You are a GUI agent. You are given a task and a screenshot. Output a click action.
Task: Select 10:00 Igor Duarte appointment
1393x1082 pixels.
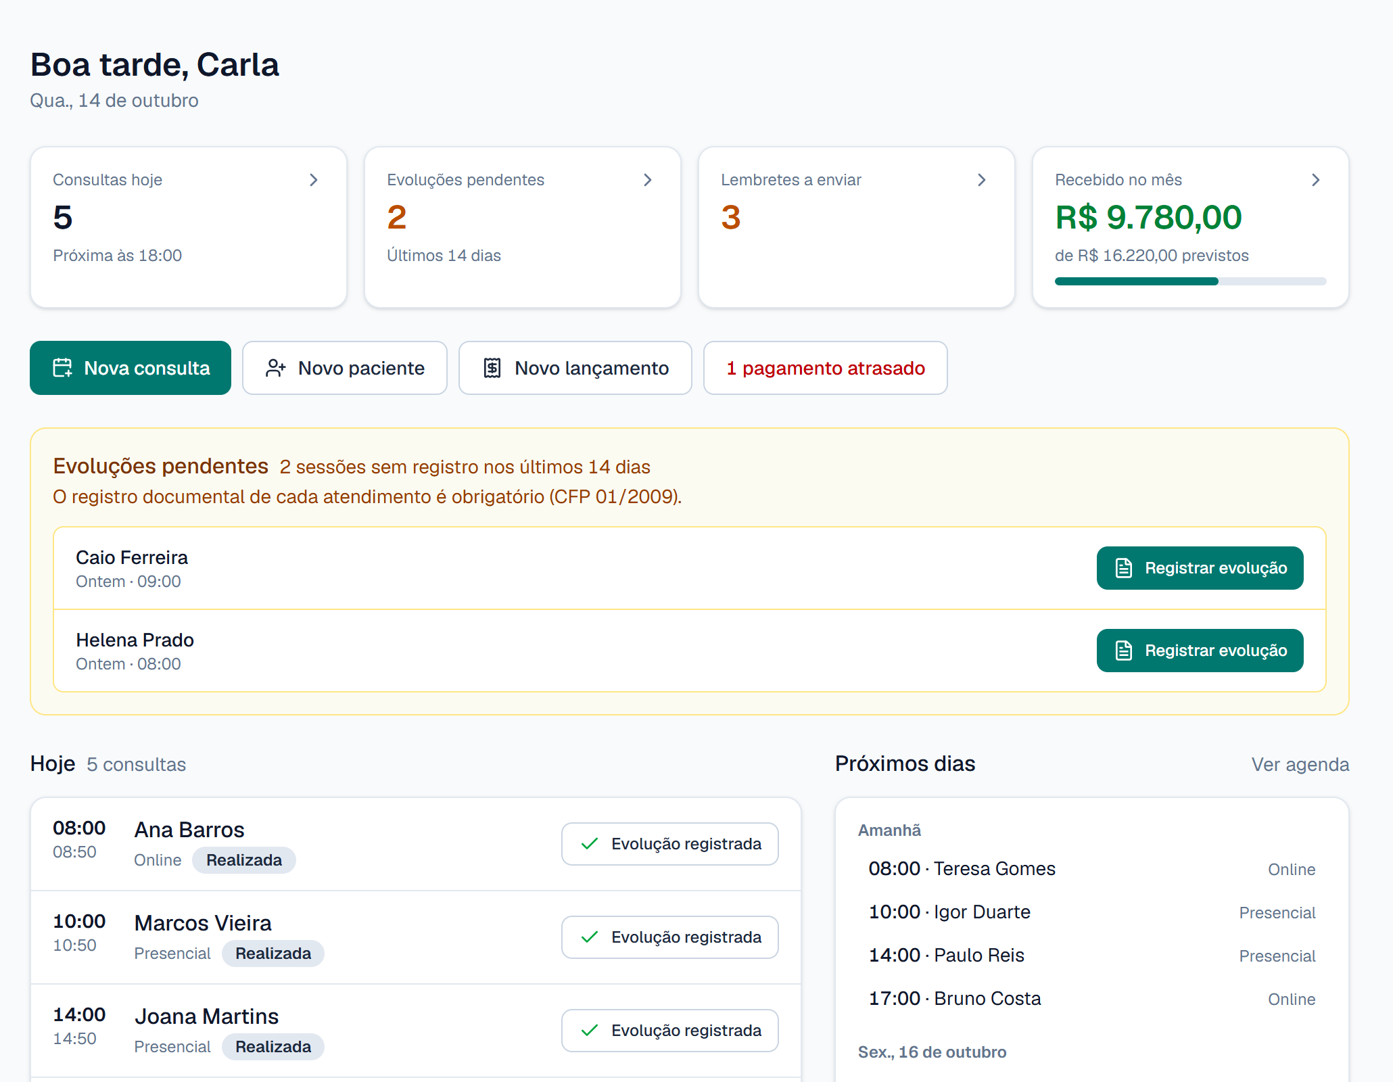[x=1092, y=912]
